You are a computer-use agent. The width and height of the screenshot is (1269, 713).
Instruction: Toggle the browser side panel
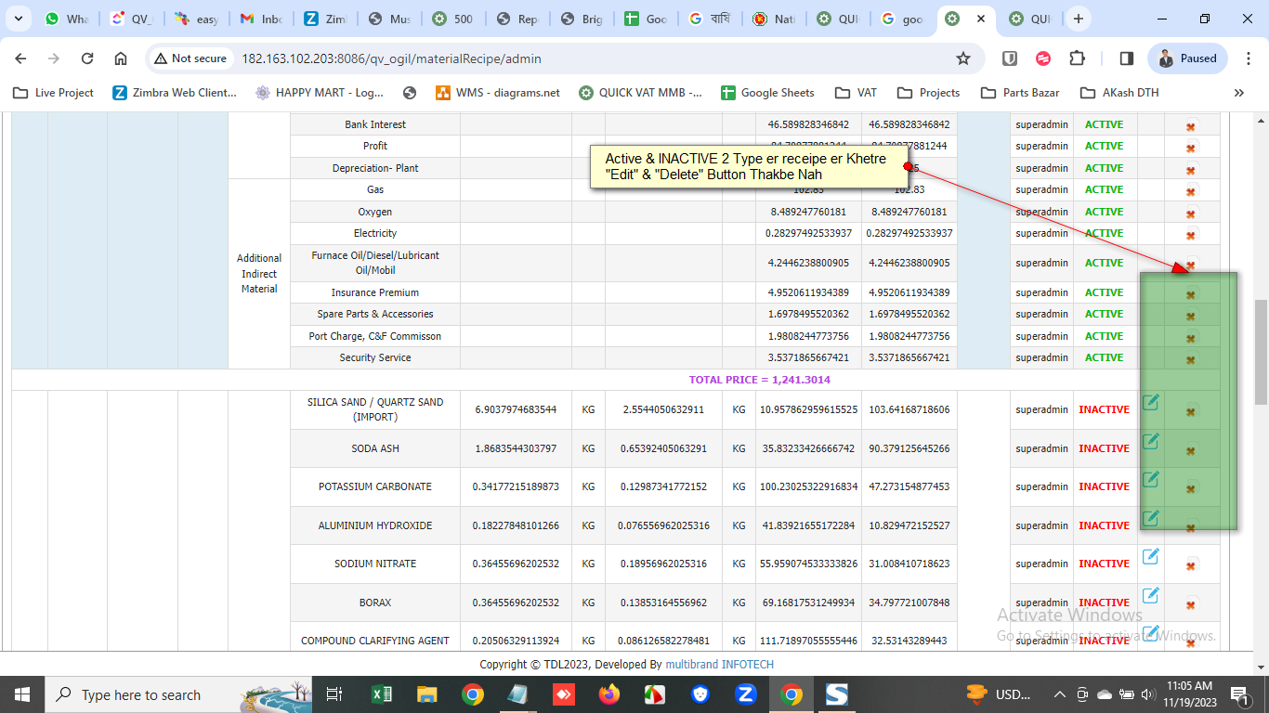point(1126,58)
